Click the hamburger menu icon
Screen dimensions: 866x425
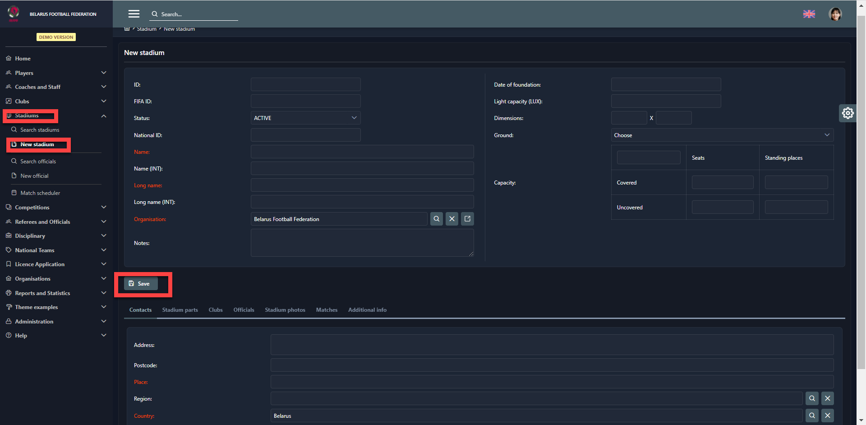134,14
